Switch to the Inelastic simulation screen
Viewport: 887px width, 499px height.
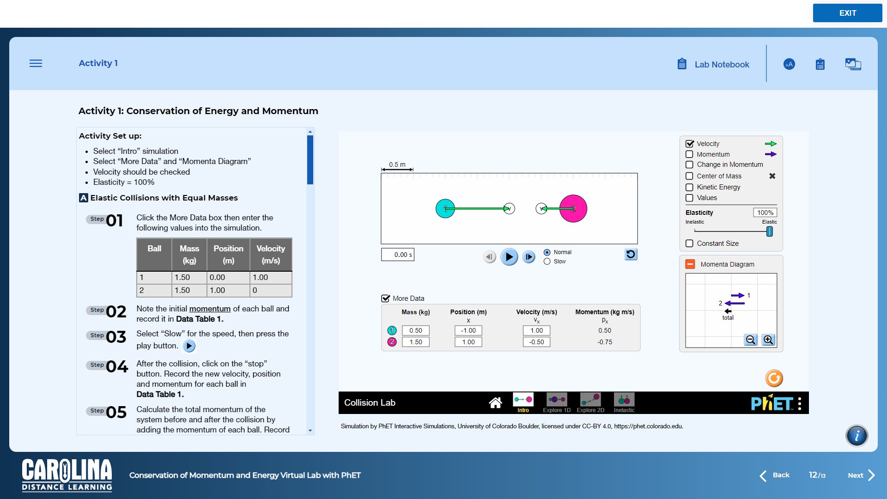(x=624, y=400)
